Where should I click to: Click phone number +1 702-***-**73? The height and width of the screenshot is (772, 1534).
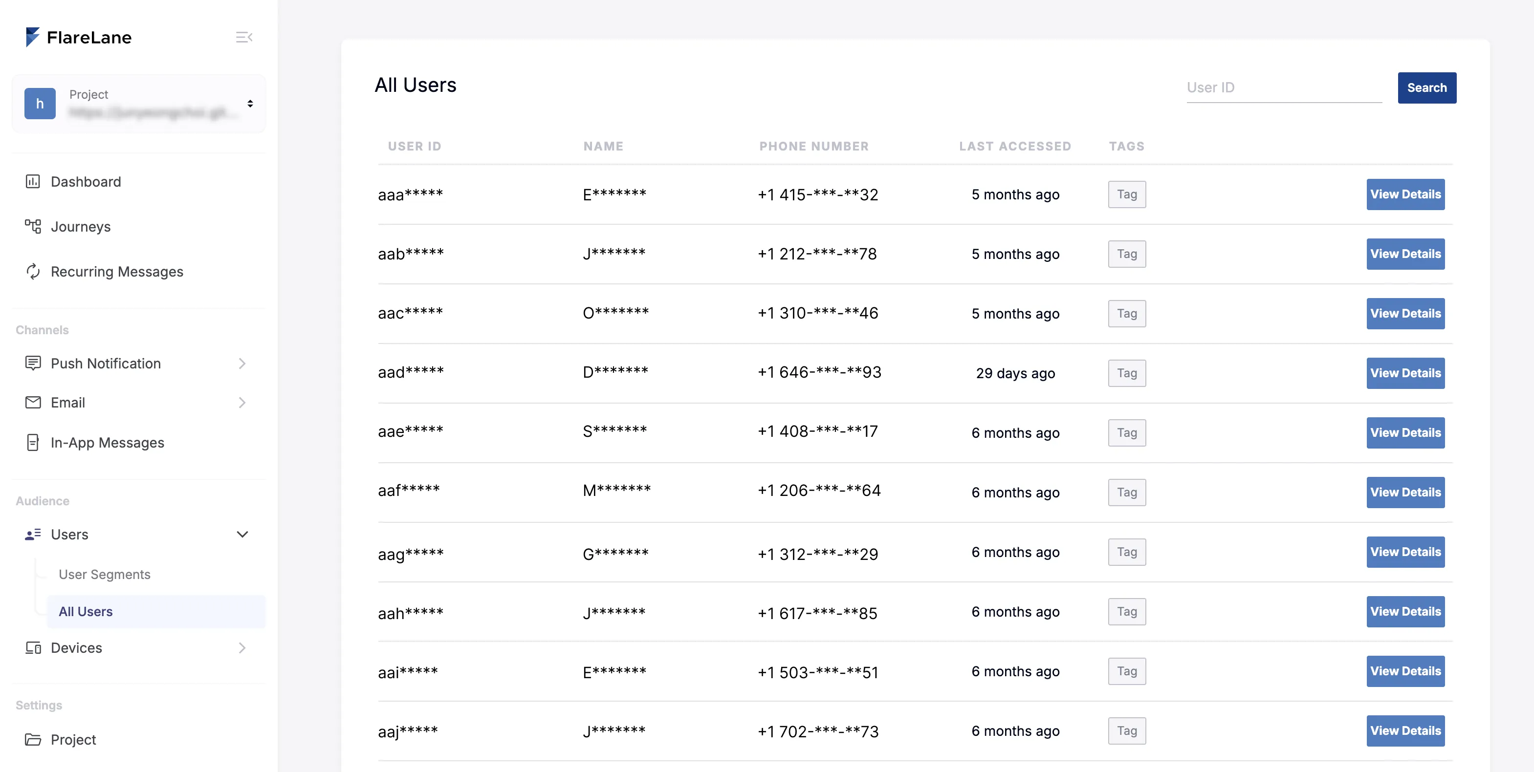coord(818,731)
